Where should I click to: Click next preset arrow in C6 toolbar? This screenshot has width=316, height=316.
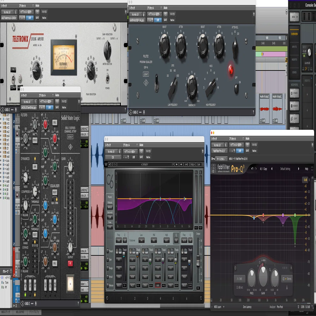click(181, 165)
